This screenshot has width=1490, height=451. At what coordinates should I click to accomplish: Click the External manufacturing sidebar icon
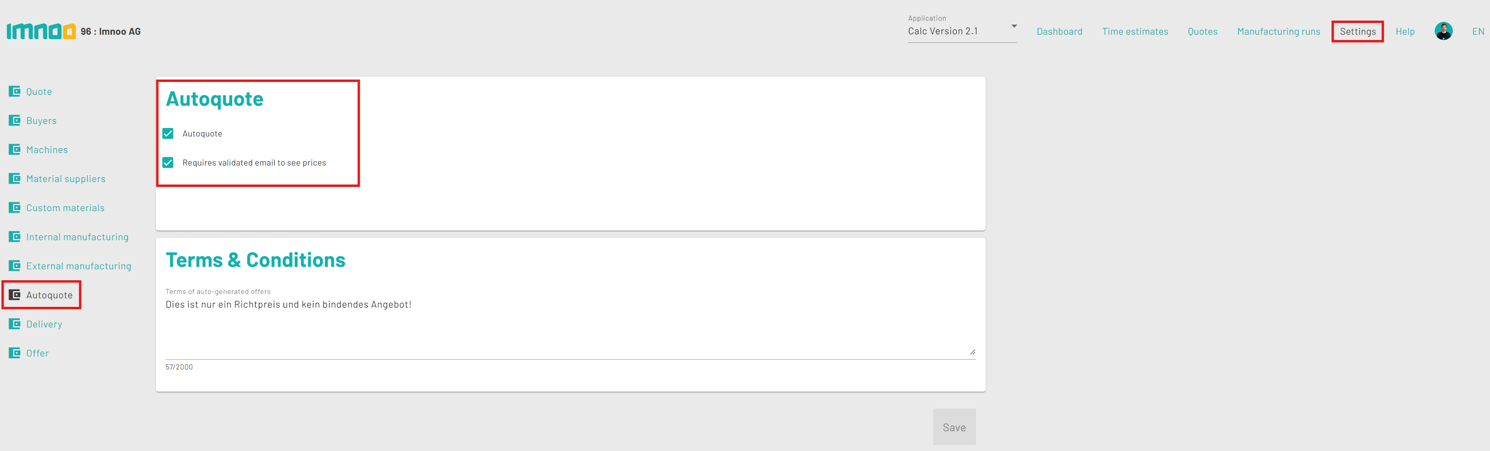pos(14,265)
